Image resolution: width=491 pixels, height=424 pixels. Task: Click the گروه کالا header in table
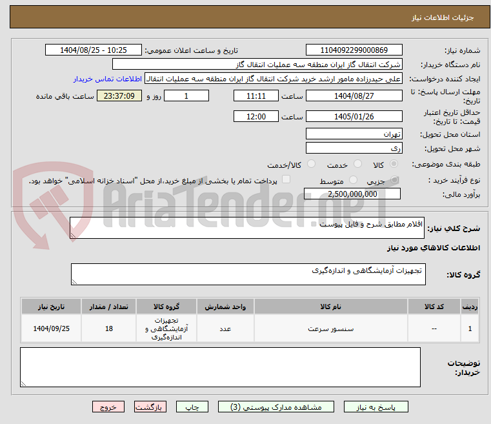(x=166, y=307)
